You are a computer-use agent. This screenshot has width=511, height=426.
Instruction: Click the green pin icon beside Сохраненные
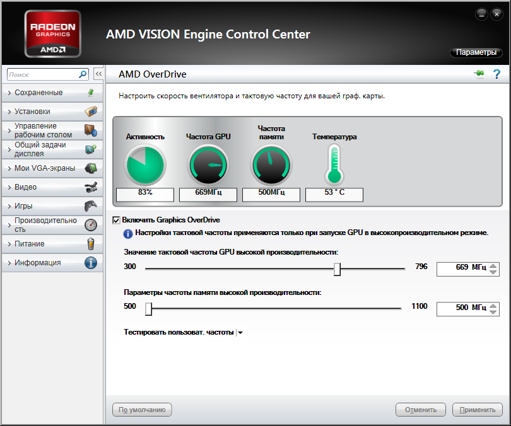(91, 93)
